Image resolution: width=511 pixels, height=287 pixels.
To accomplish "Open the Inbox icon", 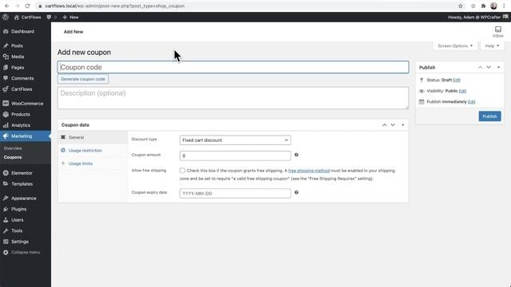I will [498, 29].
